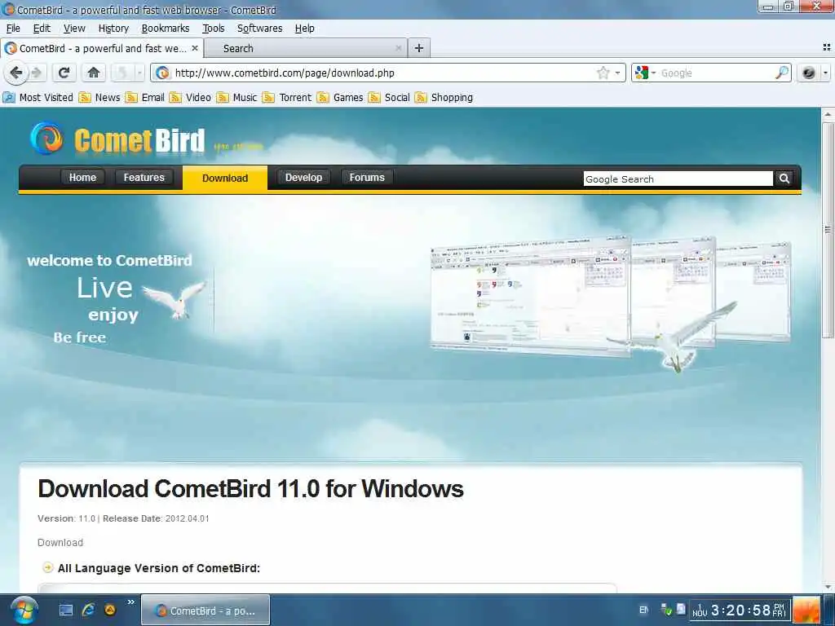This screenshot has height=626, width=835.
Task: Open the Shopping bookmark folder
Action: 444,98
